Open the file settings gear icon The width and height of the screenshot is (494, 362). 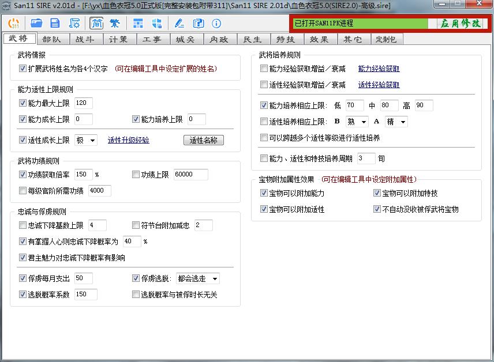[x=74, y=23]
